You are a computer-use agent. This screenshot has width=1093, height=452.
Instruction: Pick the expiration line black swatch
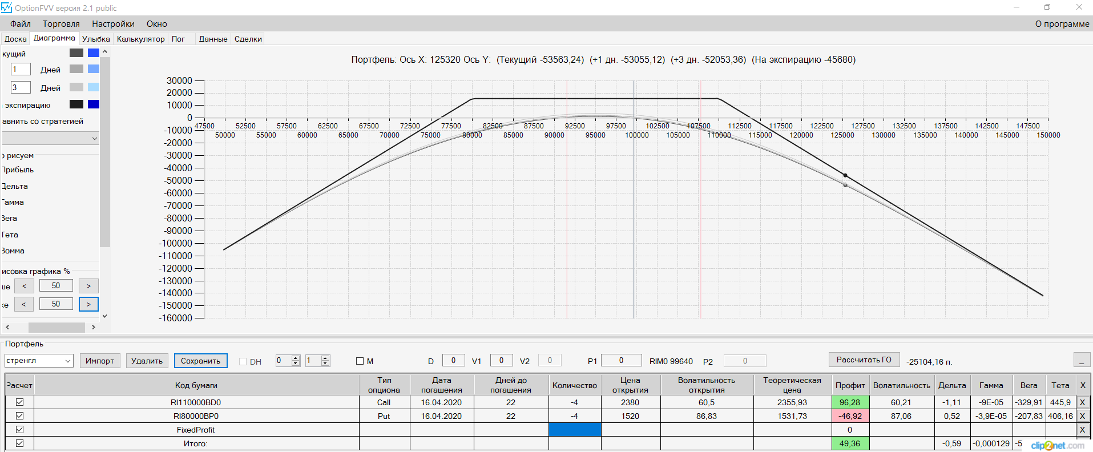pos(76,104)
